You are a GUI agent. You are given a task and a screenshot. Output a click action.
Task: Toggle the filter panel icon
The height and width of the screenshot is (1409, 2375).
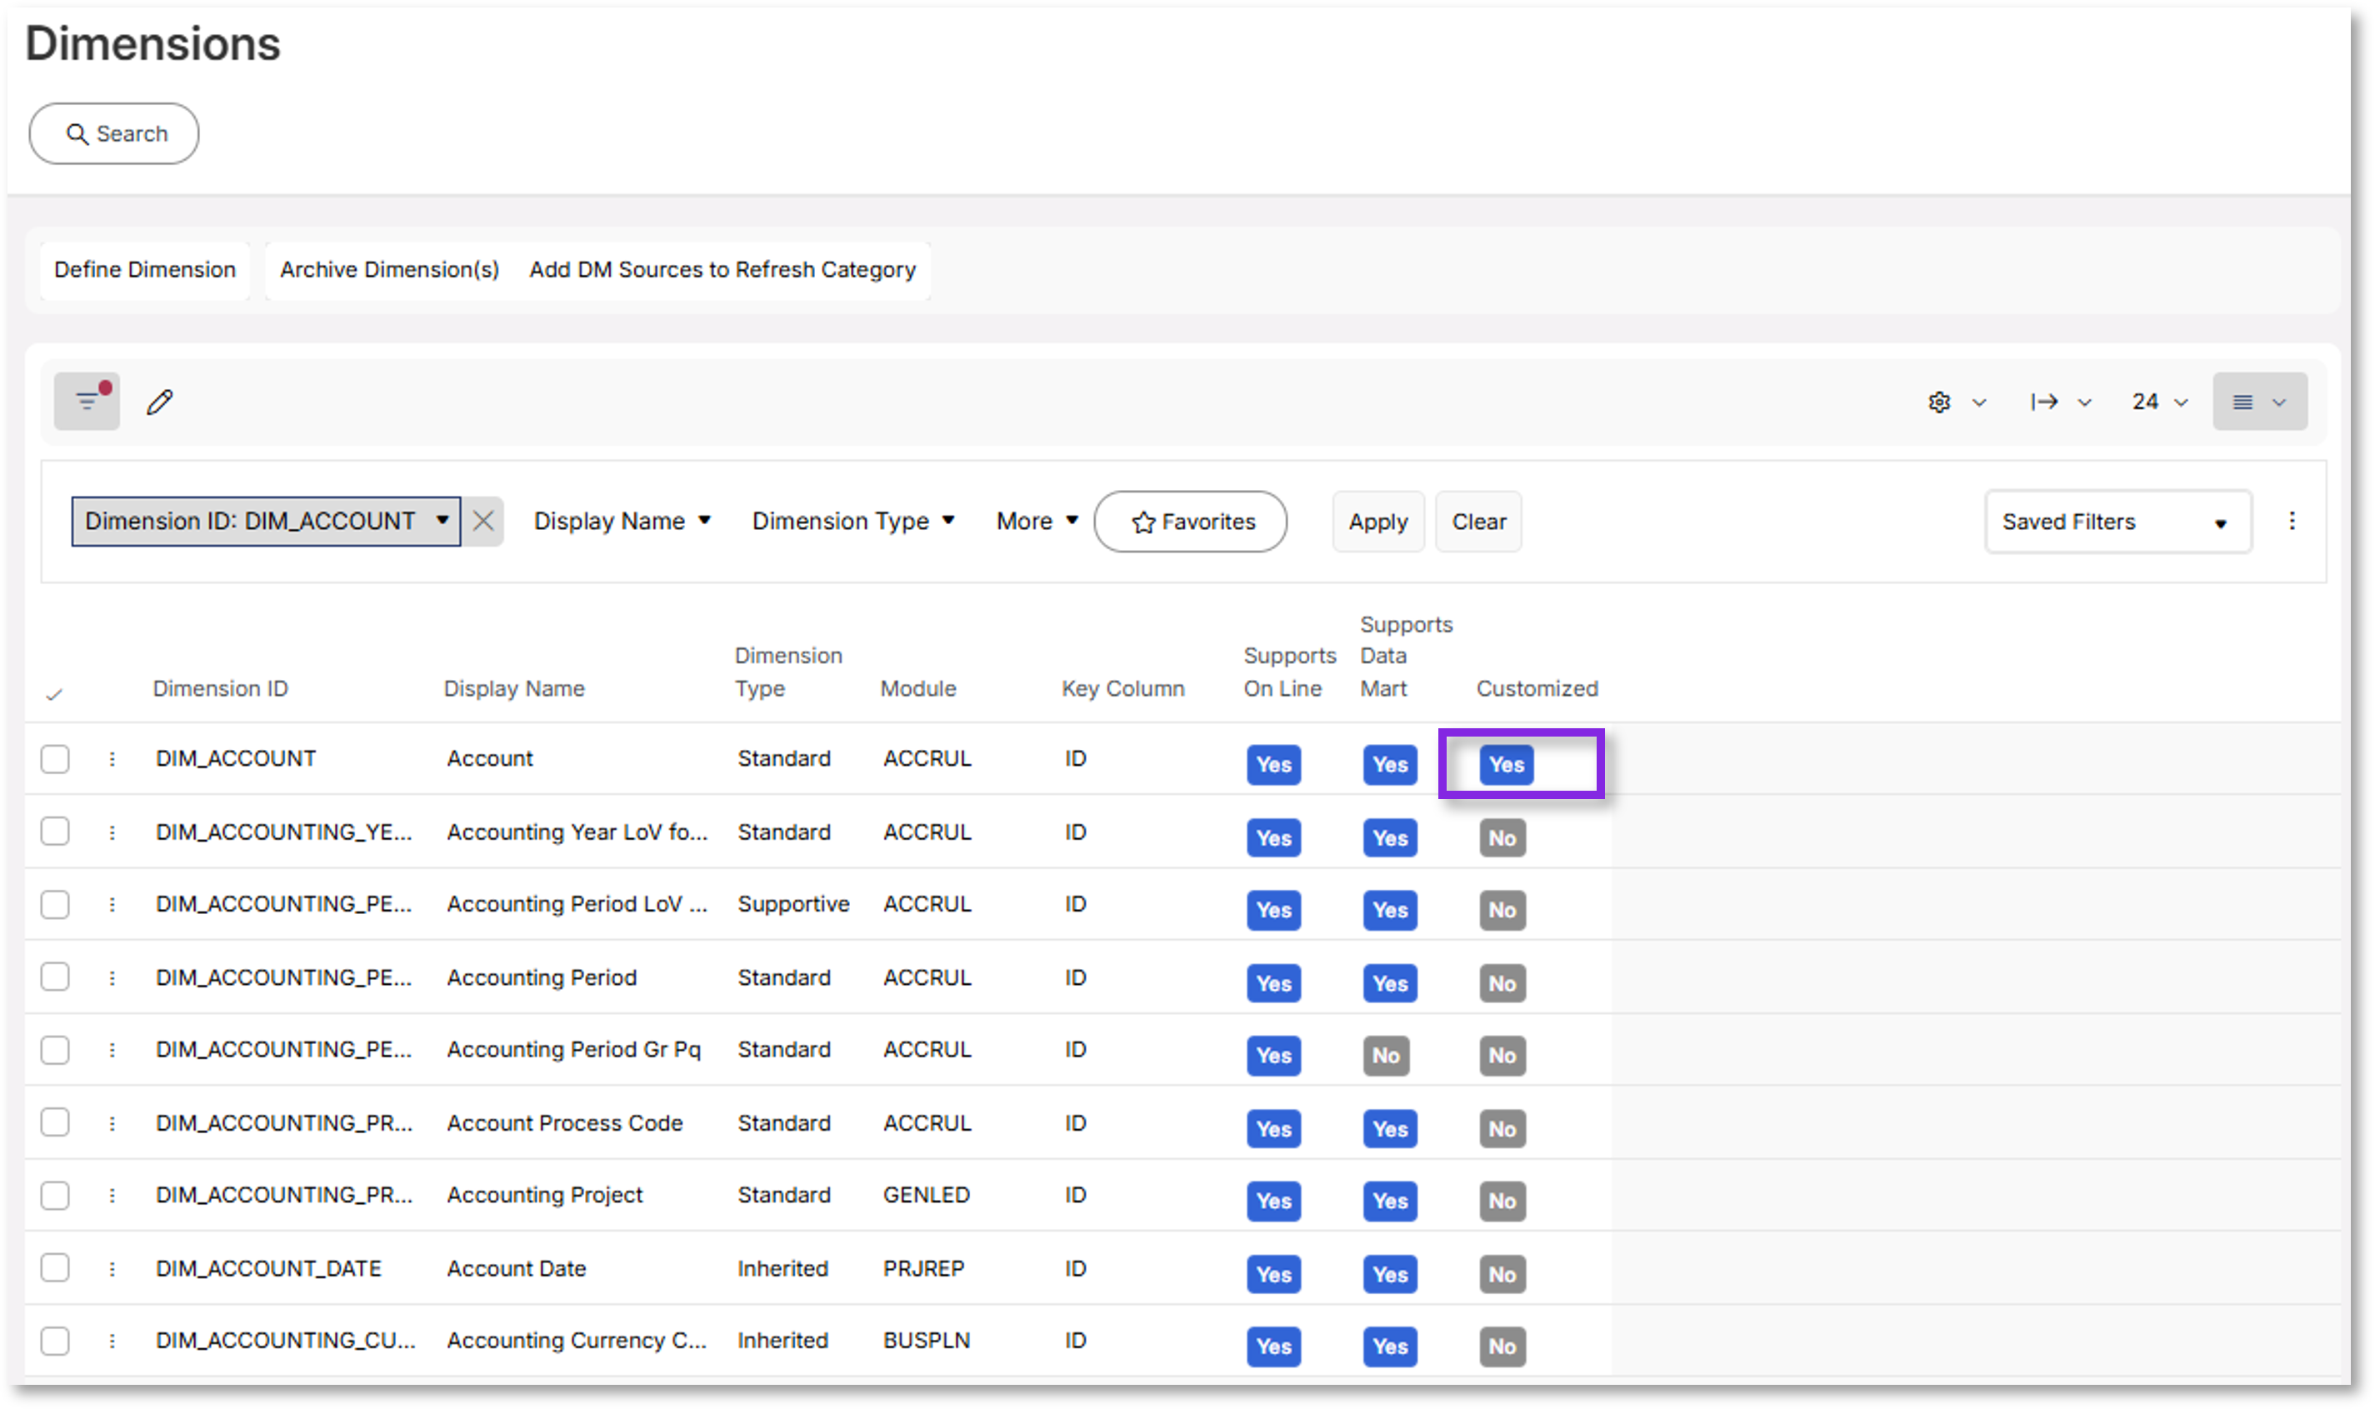click(87, 402)
